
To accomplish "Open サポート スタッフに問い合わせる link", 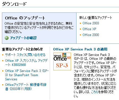I will click(25, 55).
